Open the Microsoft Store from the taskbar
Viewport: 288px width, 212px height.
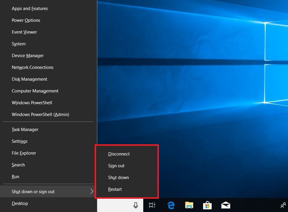tap(207, 205)
